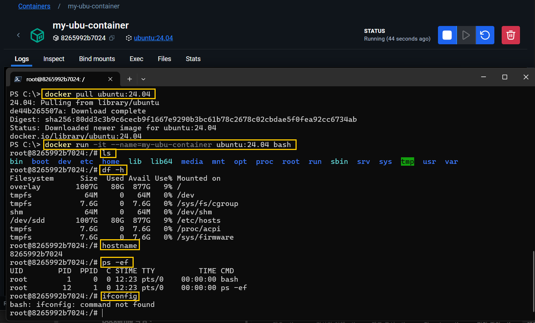Stop the running container
This screenshot has width=535, height=323.
coord(447,35)
